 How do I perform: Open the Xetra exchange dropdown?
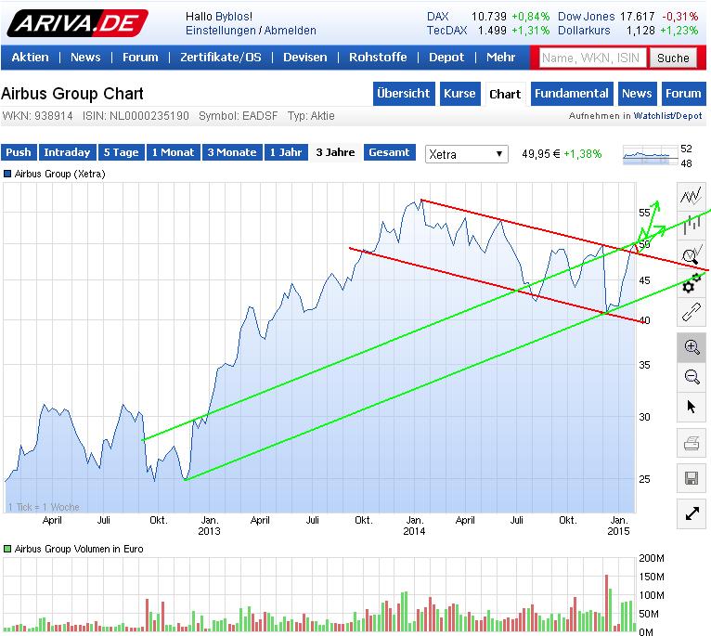[x=467, y=154]
